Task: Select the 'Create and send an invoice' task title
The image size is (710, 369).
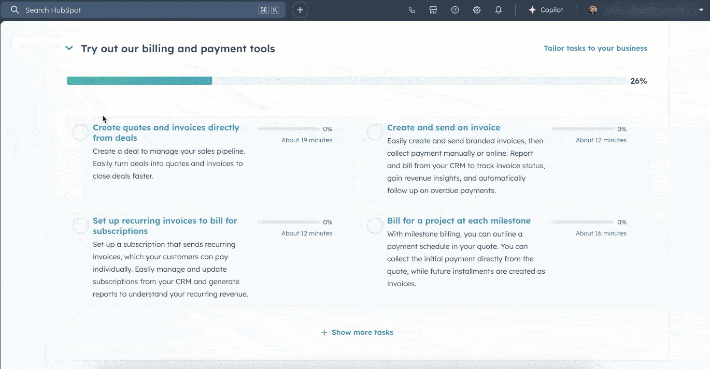Action: coord(444,127)
